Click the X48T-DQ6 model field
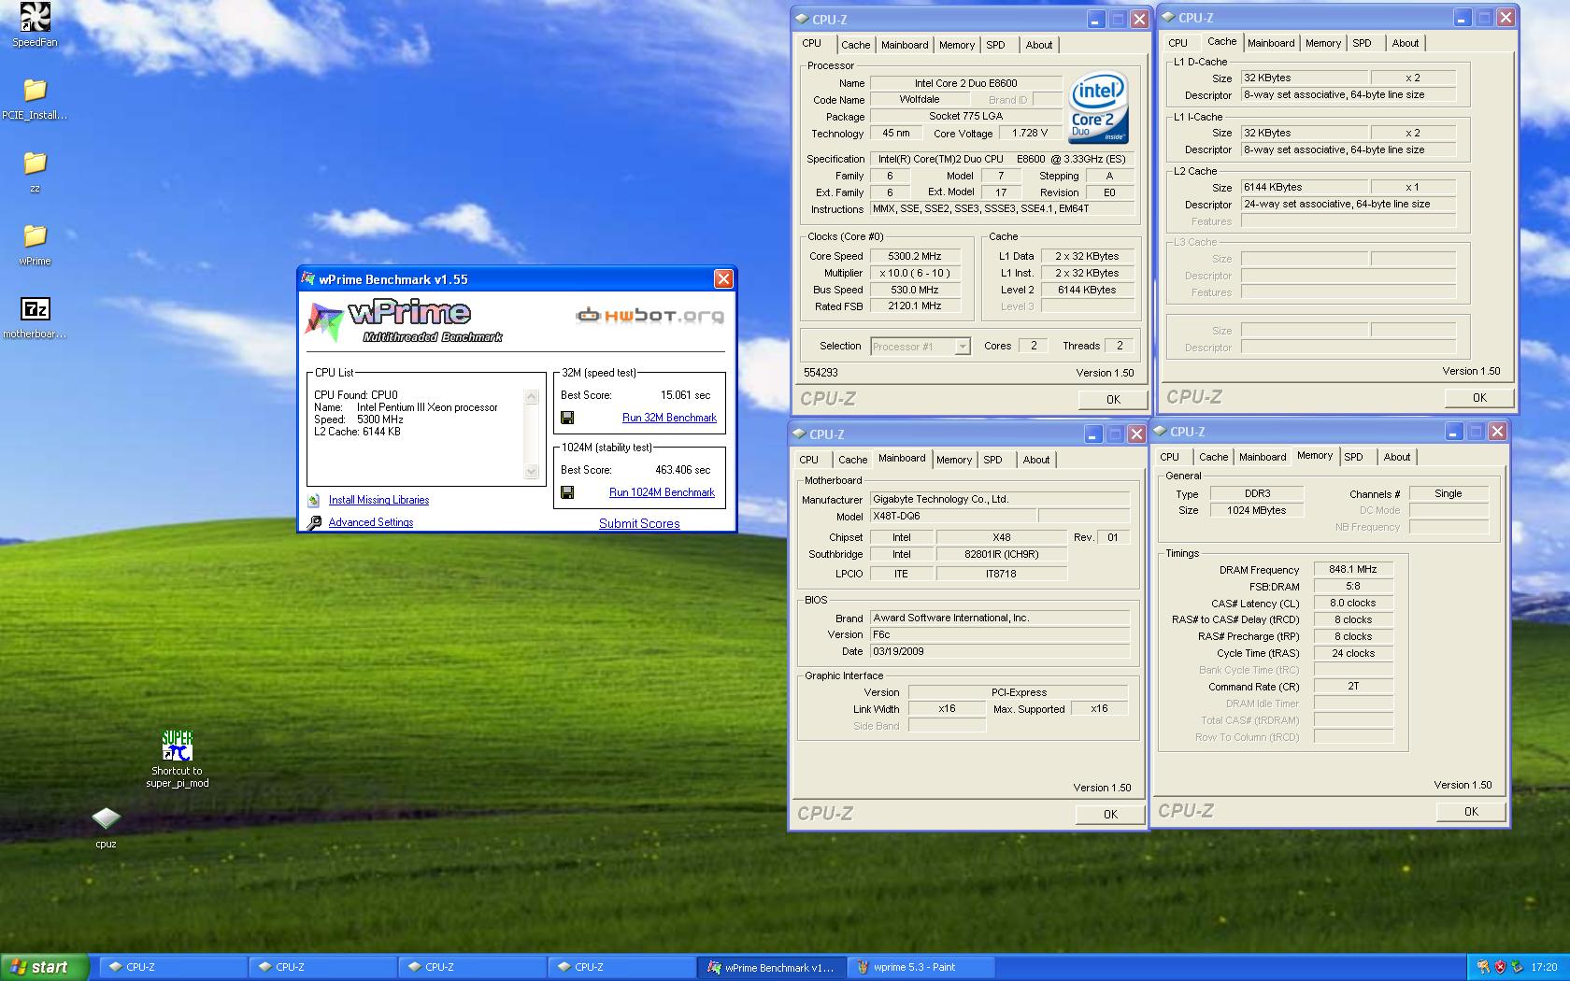 pos(953,516)
